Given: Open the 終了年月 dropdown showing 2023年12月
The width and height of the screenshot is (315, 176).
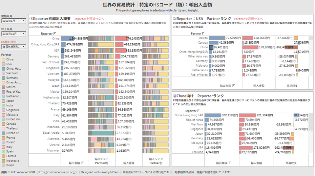Looking at the screenshot, I should [13, 33].
